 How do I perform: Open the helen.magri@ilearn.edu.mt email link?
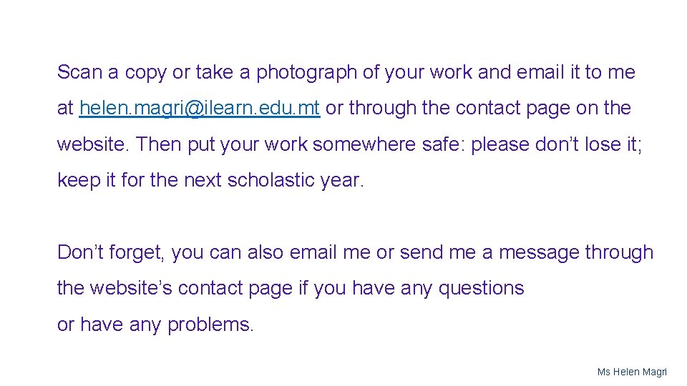click(x=200, y=108)
